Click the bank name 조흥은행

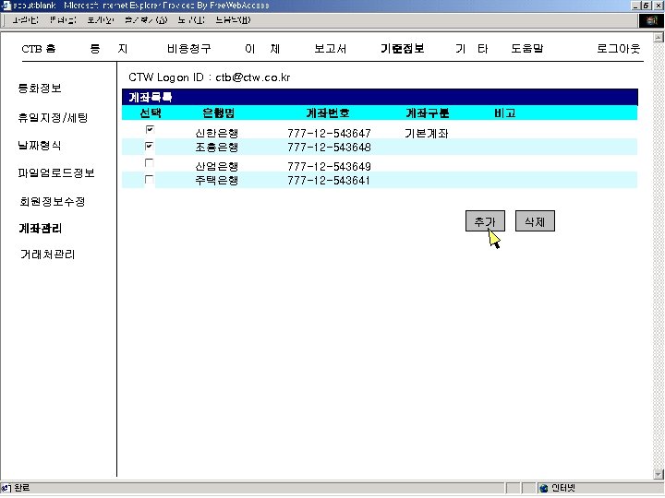pyautogui.click(x=217, y=147)
